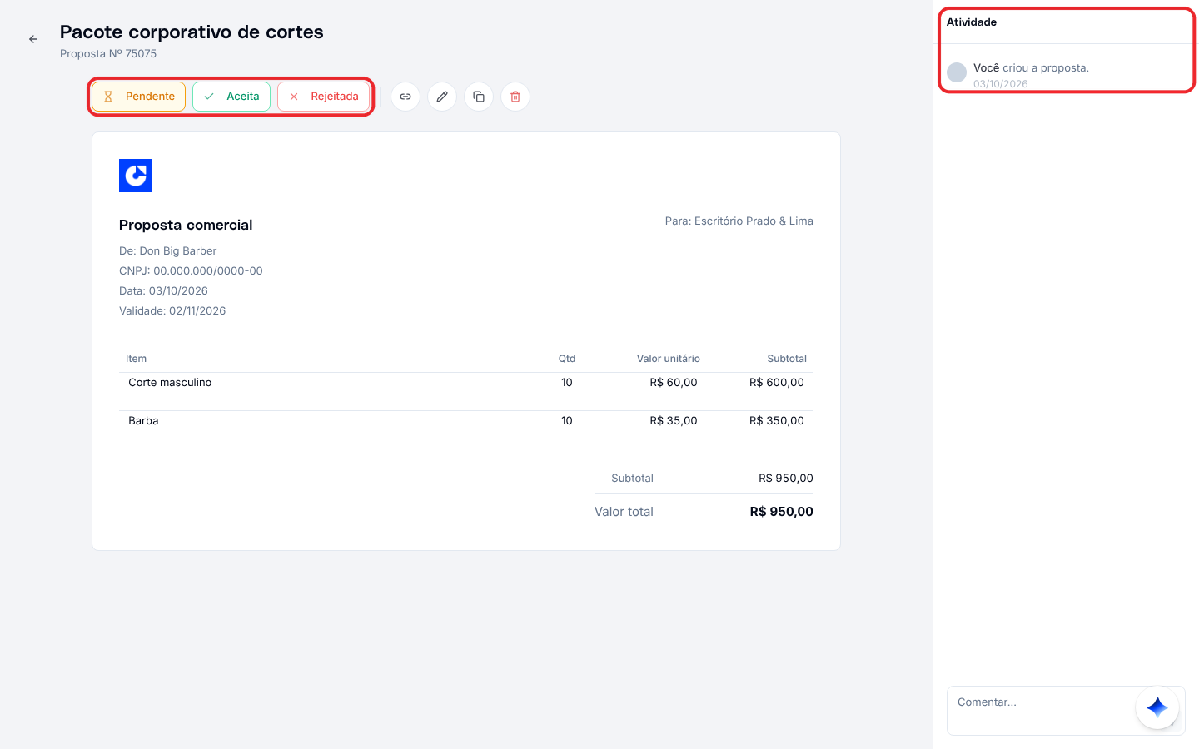Mark the proposal as Aceita
1199x749 pixels.
pos(231,97)
